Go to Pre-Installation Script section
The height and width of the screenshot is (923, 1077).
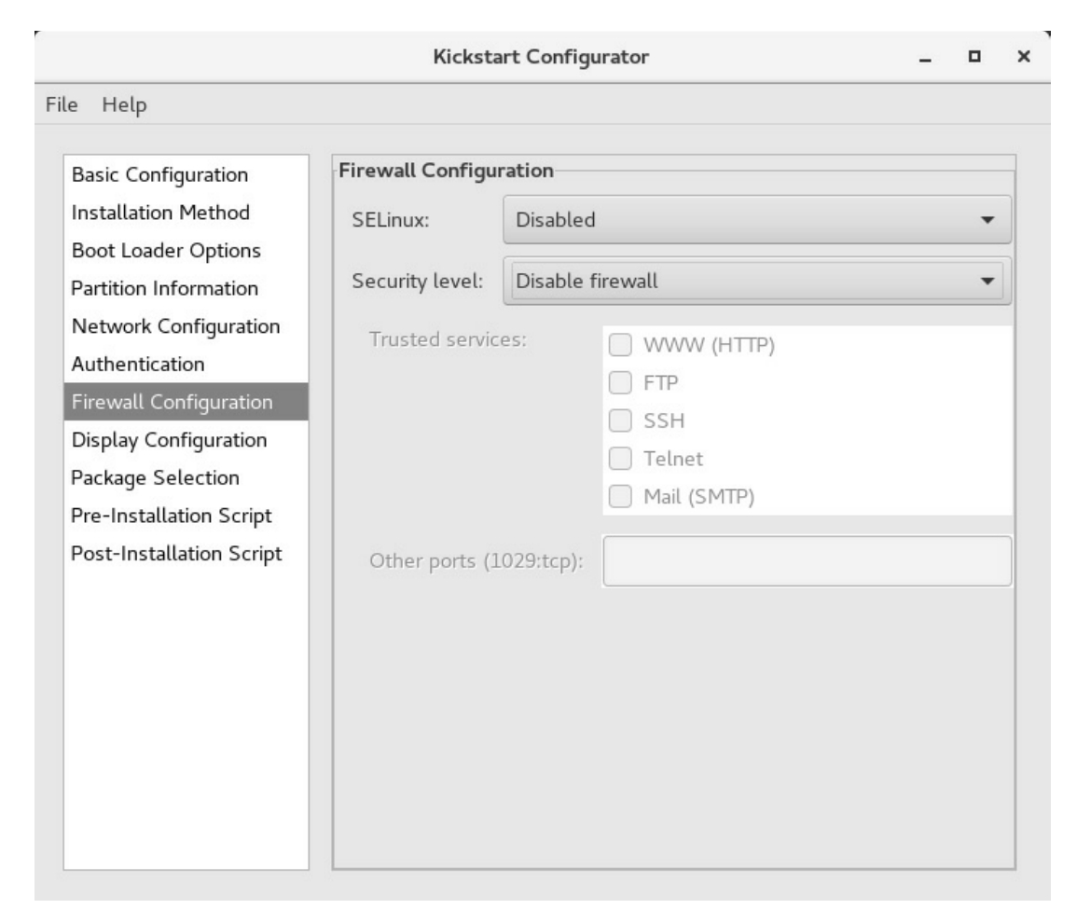[x=171, y=516]
